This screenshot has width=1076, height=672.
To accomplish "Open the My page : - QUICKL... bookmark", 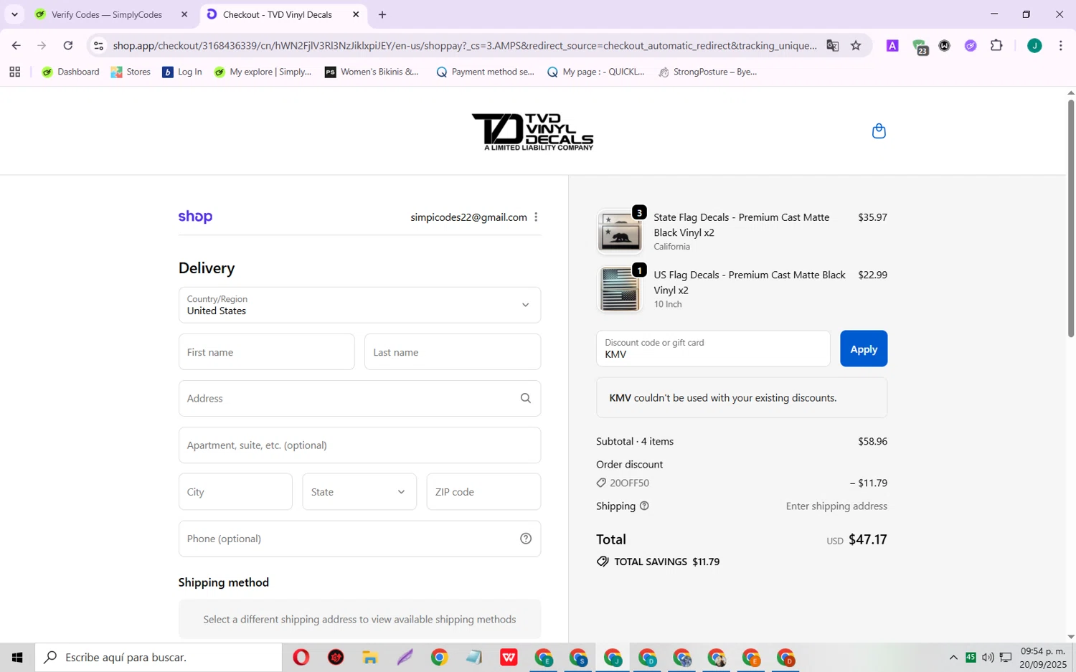I will (595, 72).
